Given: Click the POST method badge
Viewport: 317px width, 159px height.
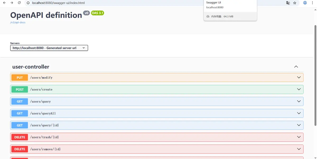Looking at the screenshot, I should tap(20, 90).
